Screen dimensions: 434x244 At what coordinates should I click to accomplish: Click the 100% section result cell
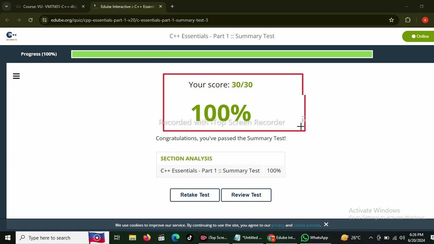[274, 171]
